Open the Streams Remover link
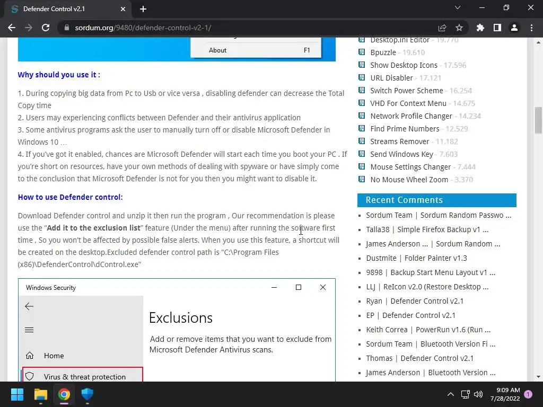543x407 pixels. 400,141
